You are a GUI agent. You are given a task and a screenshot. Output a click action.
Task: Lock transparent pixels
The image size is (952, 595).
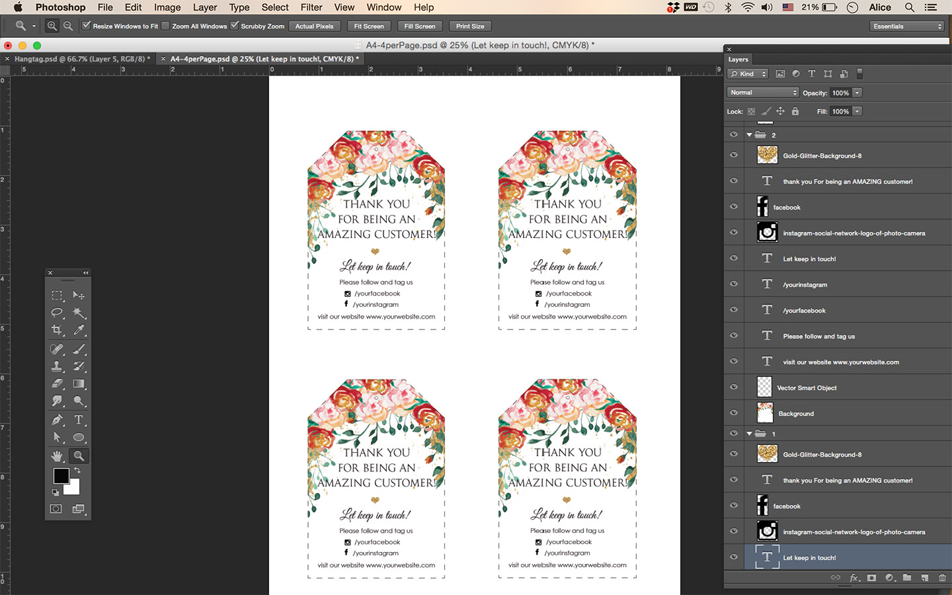pos(751,111)
